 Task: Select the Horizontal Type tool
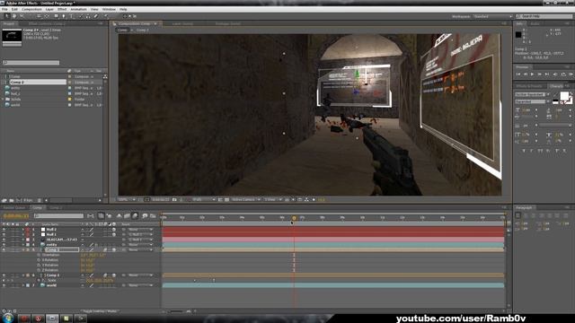(72, 16)
